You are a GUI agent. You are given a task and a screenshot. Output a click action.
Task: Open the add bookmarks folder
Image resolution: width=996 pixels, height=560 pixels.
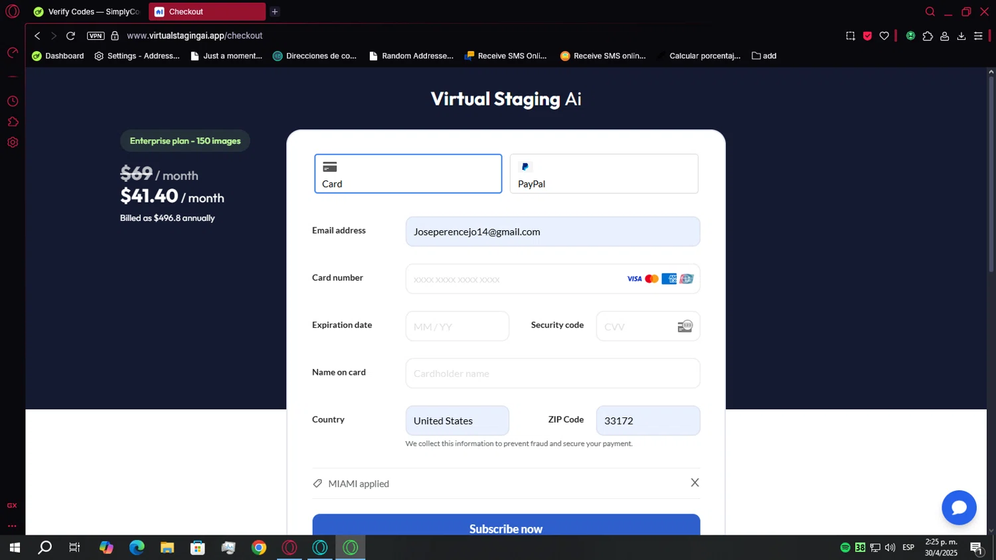click(764, 56)
